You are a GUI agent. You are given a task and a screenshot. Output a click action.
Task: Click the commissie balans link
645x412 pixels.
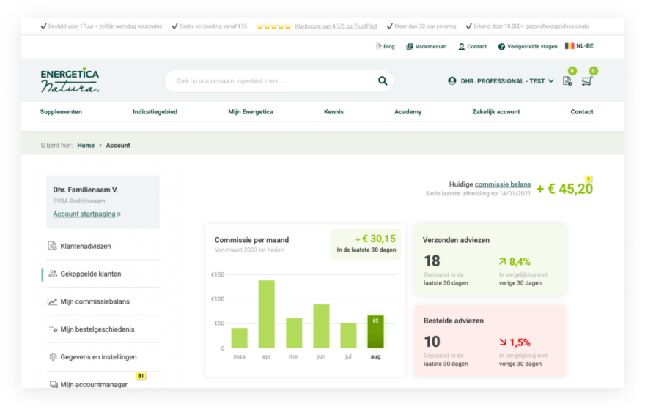tap(502, 184)
